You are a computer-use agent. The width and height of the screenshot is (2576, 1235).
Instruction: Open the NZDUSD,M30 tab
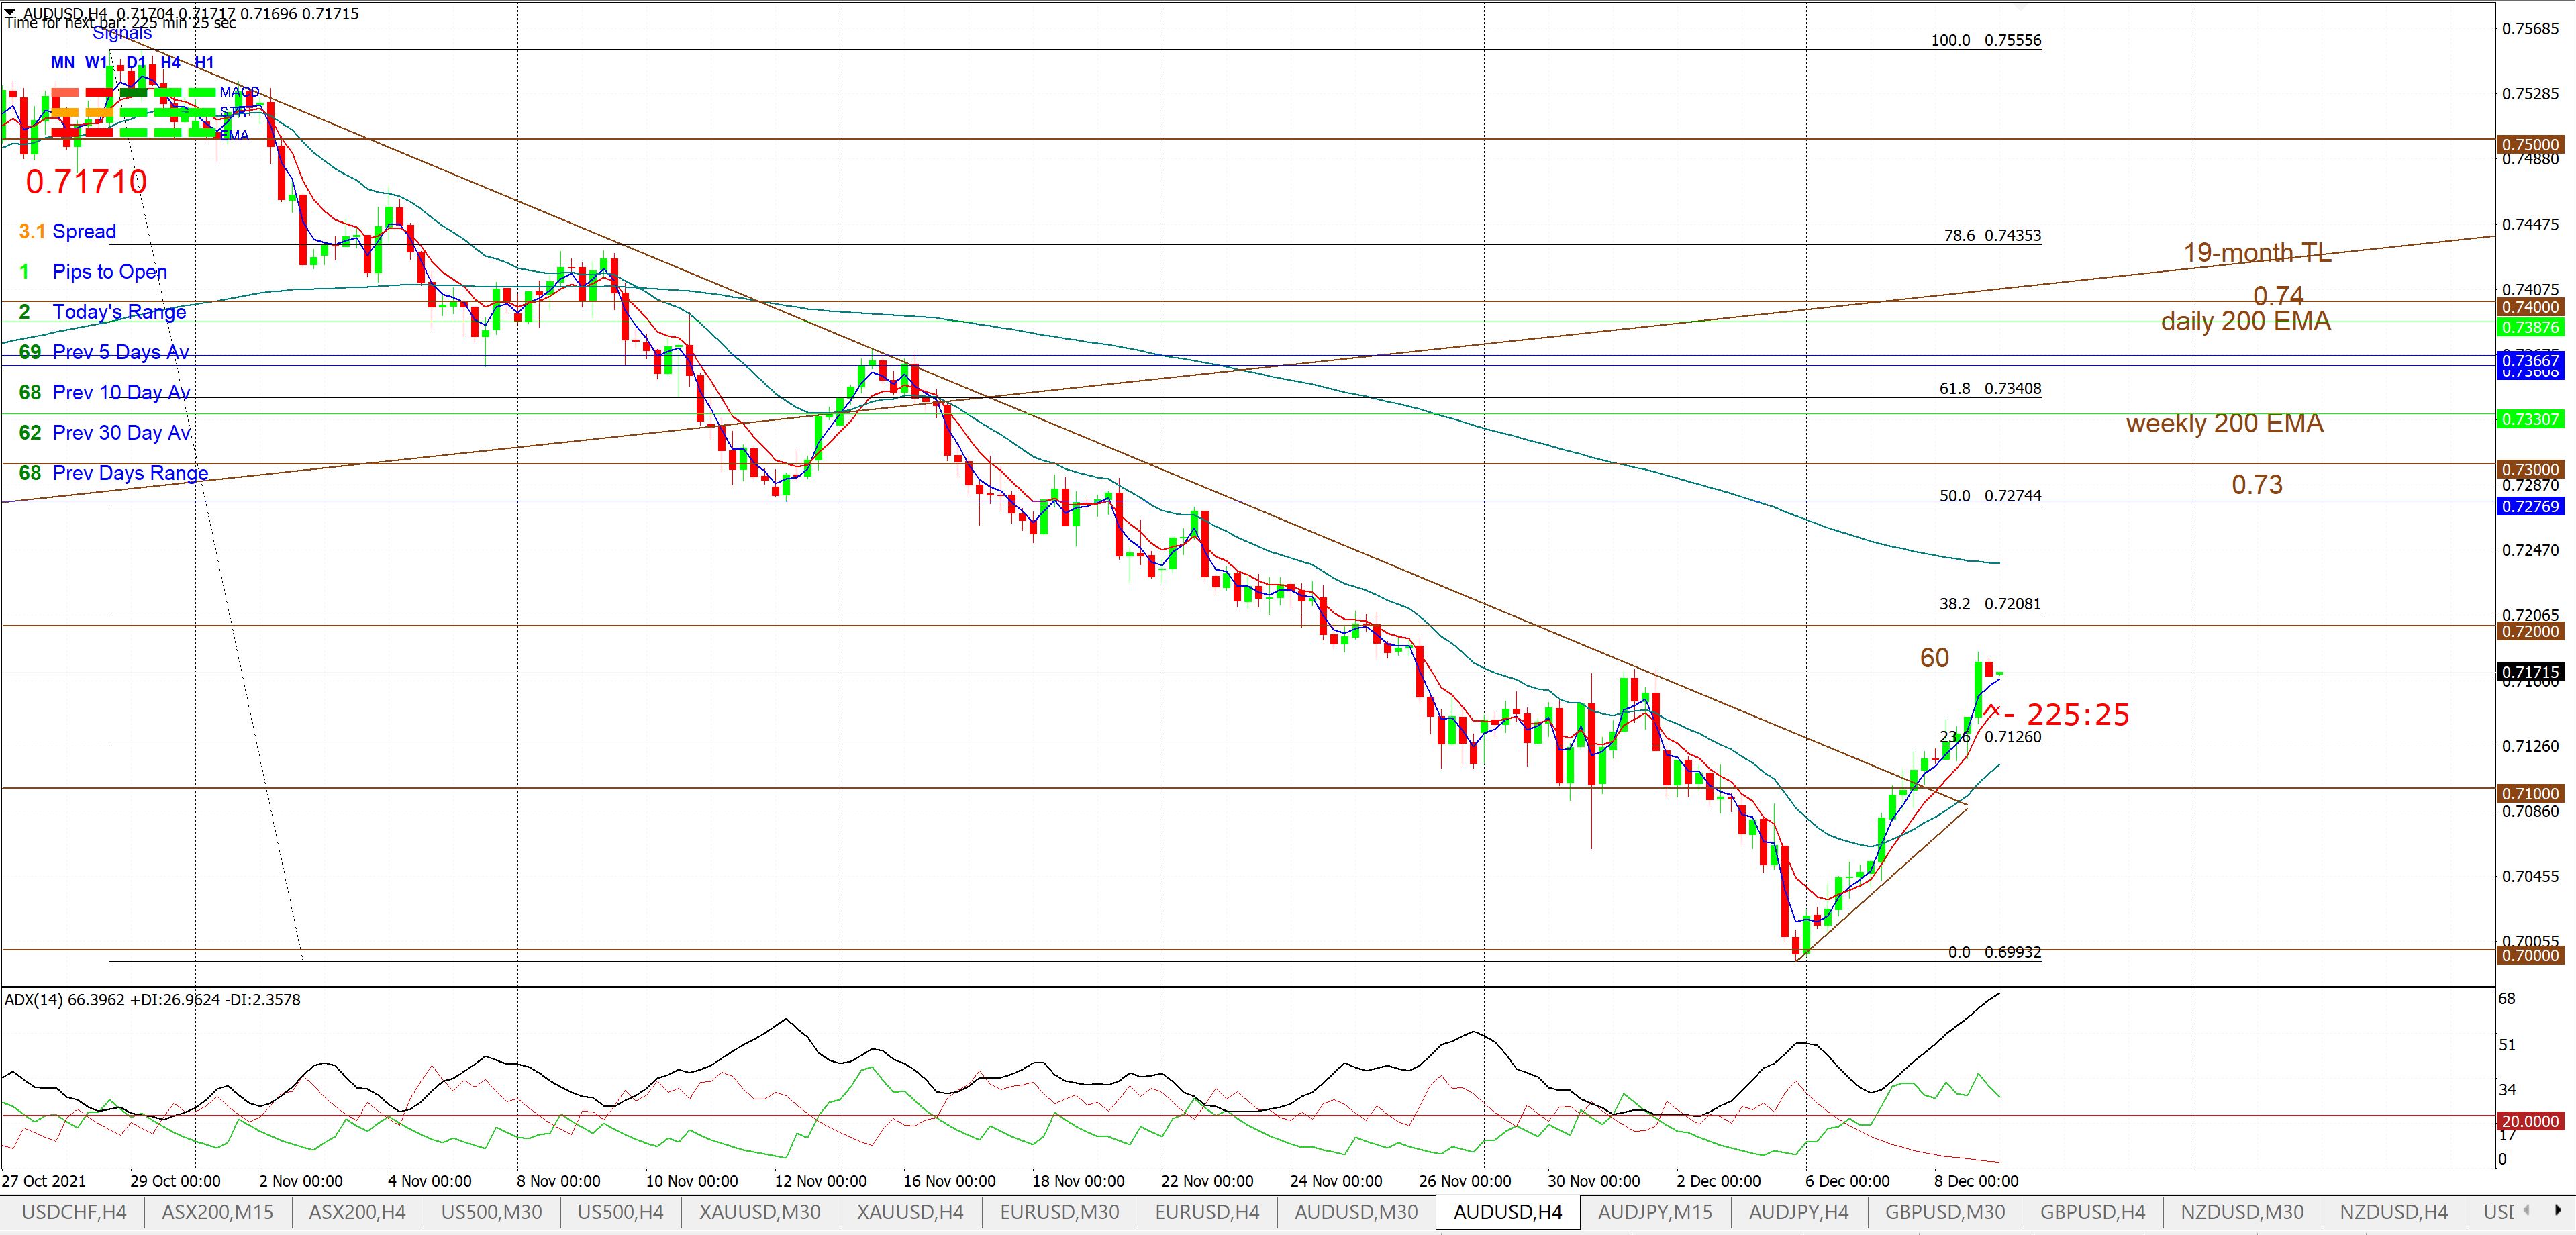(x=2241, y=1212)
